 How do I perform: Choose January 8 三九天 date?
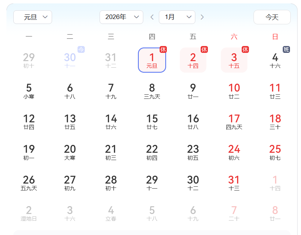(152, 91)
